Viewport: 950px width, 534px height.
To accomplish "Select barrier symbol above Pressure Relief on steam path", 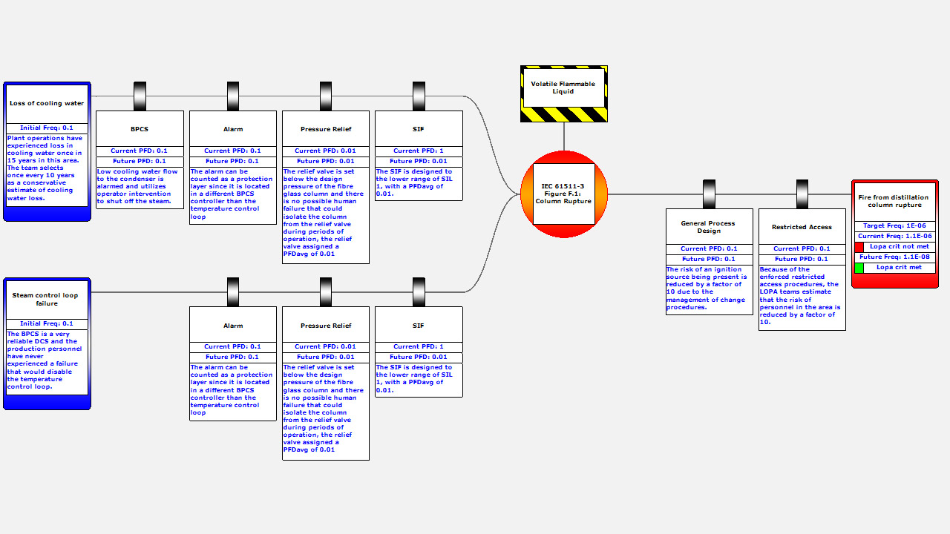I will (326, 291).
